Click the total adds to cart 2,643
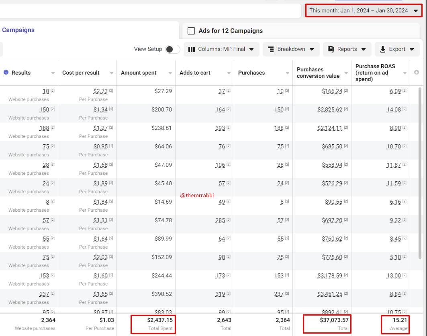 224,320
